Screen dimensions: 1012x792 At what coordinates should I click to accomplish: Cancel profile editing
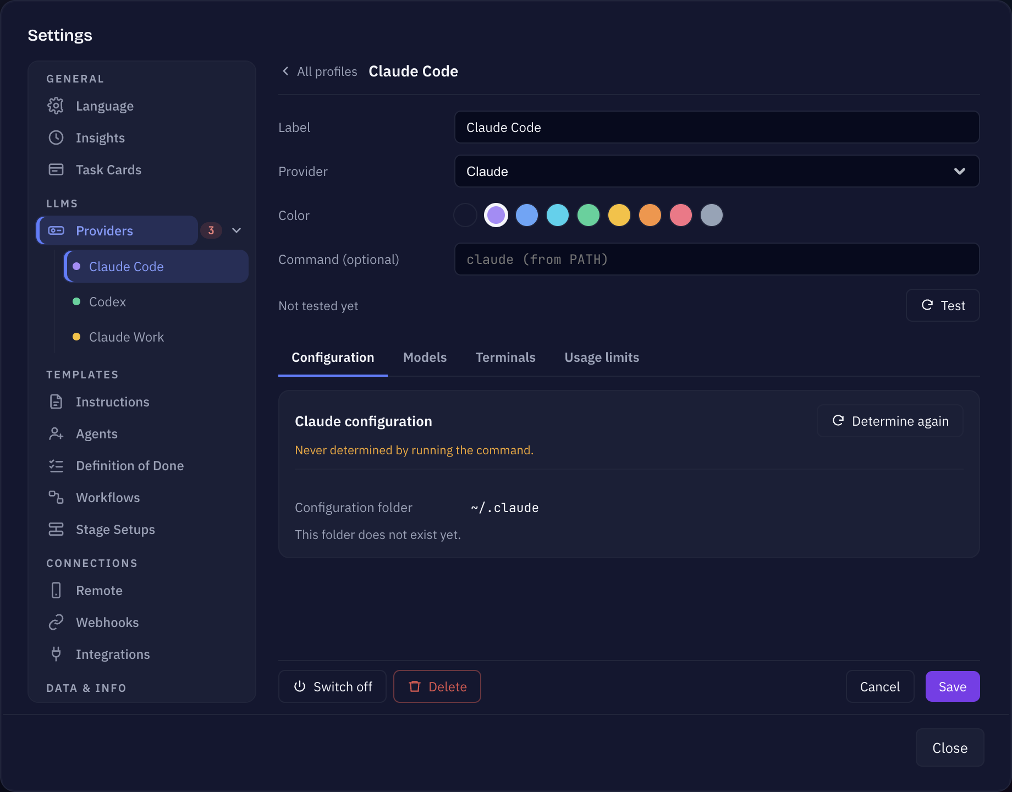coord(880,686)
